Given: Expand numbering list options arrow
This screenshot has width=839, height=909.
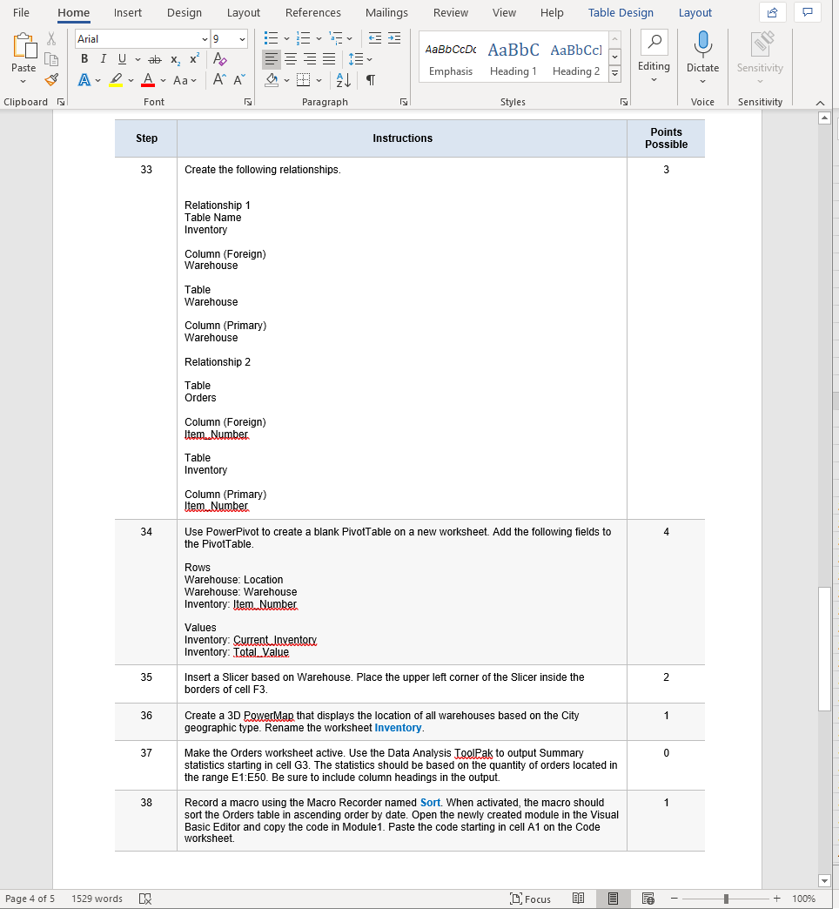Looking at the screenshot, I should click(x=319, y=39).
